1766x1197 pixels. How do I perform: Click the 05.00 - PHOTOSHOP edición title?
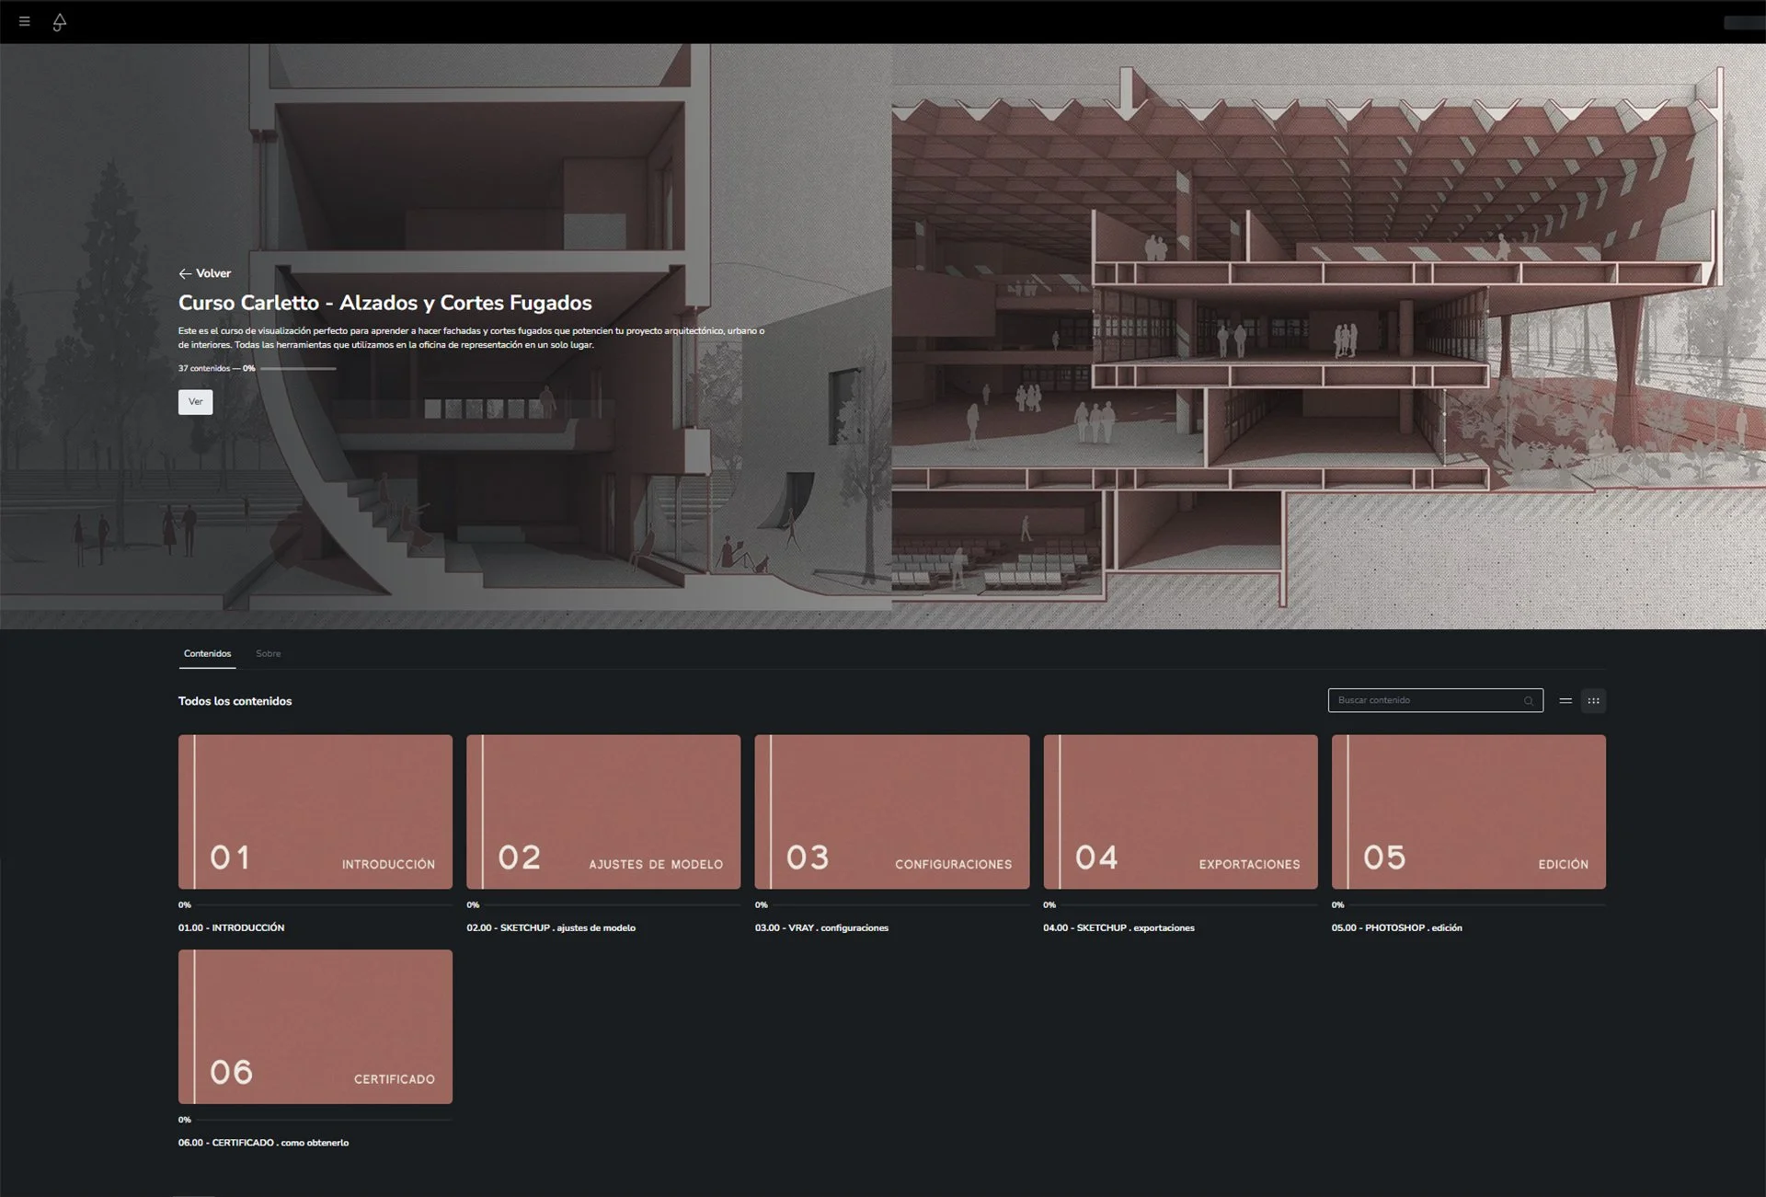tap(1396, 928)
